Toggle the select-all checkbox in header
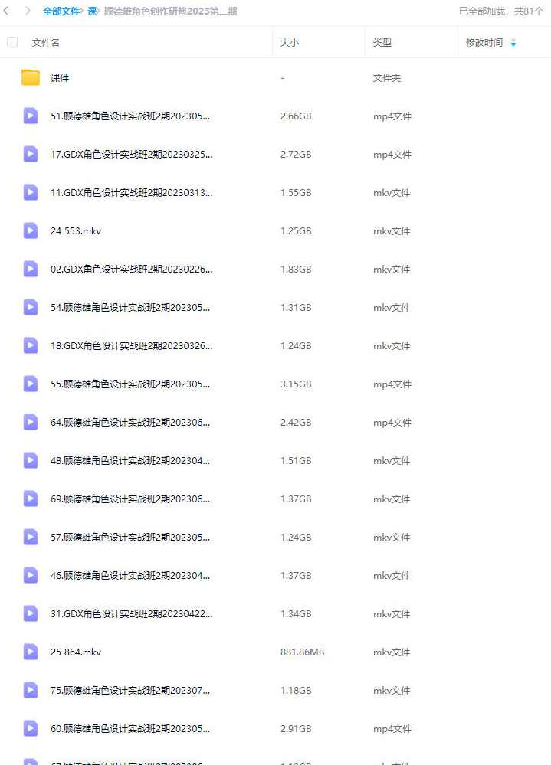Viewport: 551px width, 765px height. [12, 42]
